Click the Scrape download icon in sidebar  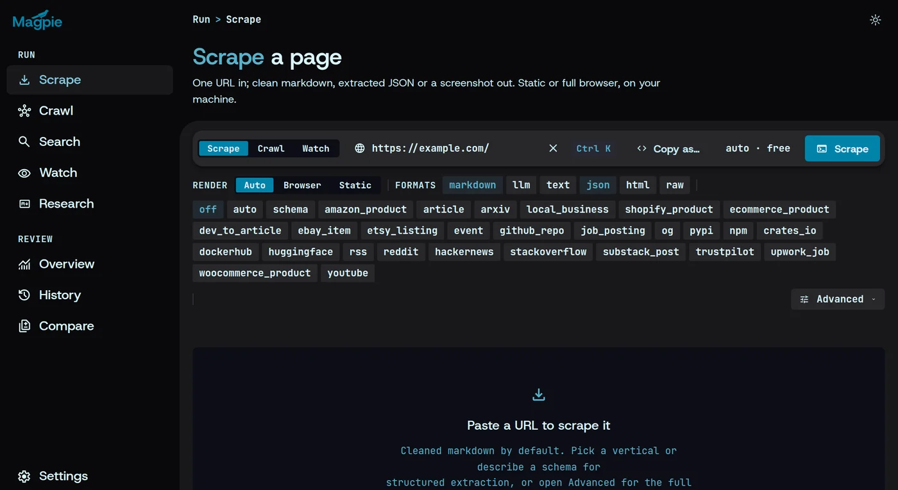point(24,80)
